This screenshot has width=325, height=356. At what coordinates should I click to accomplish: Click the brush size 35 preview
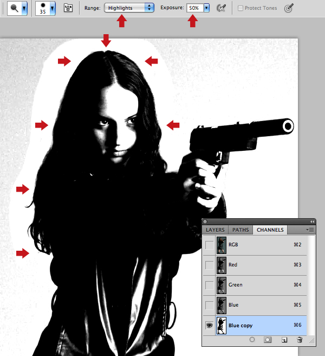43,8
